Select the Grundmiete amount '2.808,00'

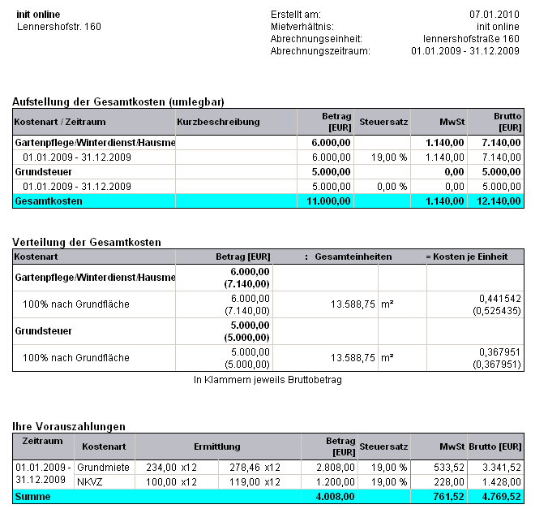336,468
